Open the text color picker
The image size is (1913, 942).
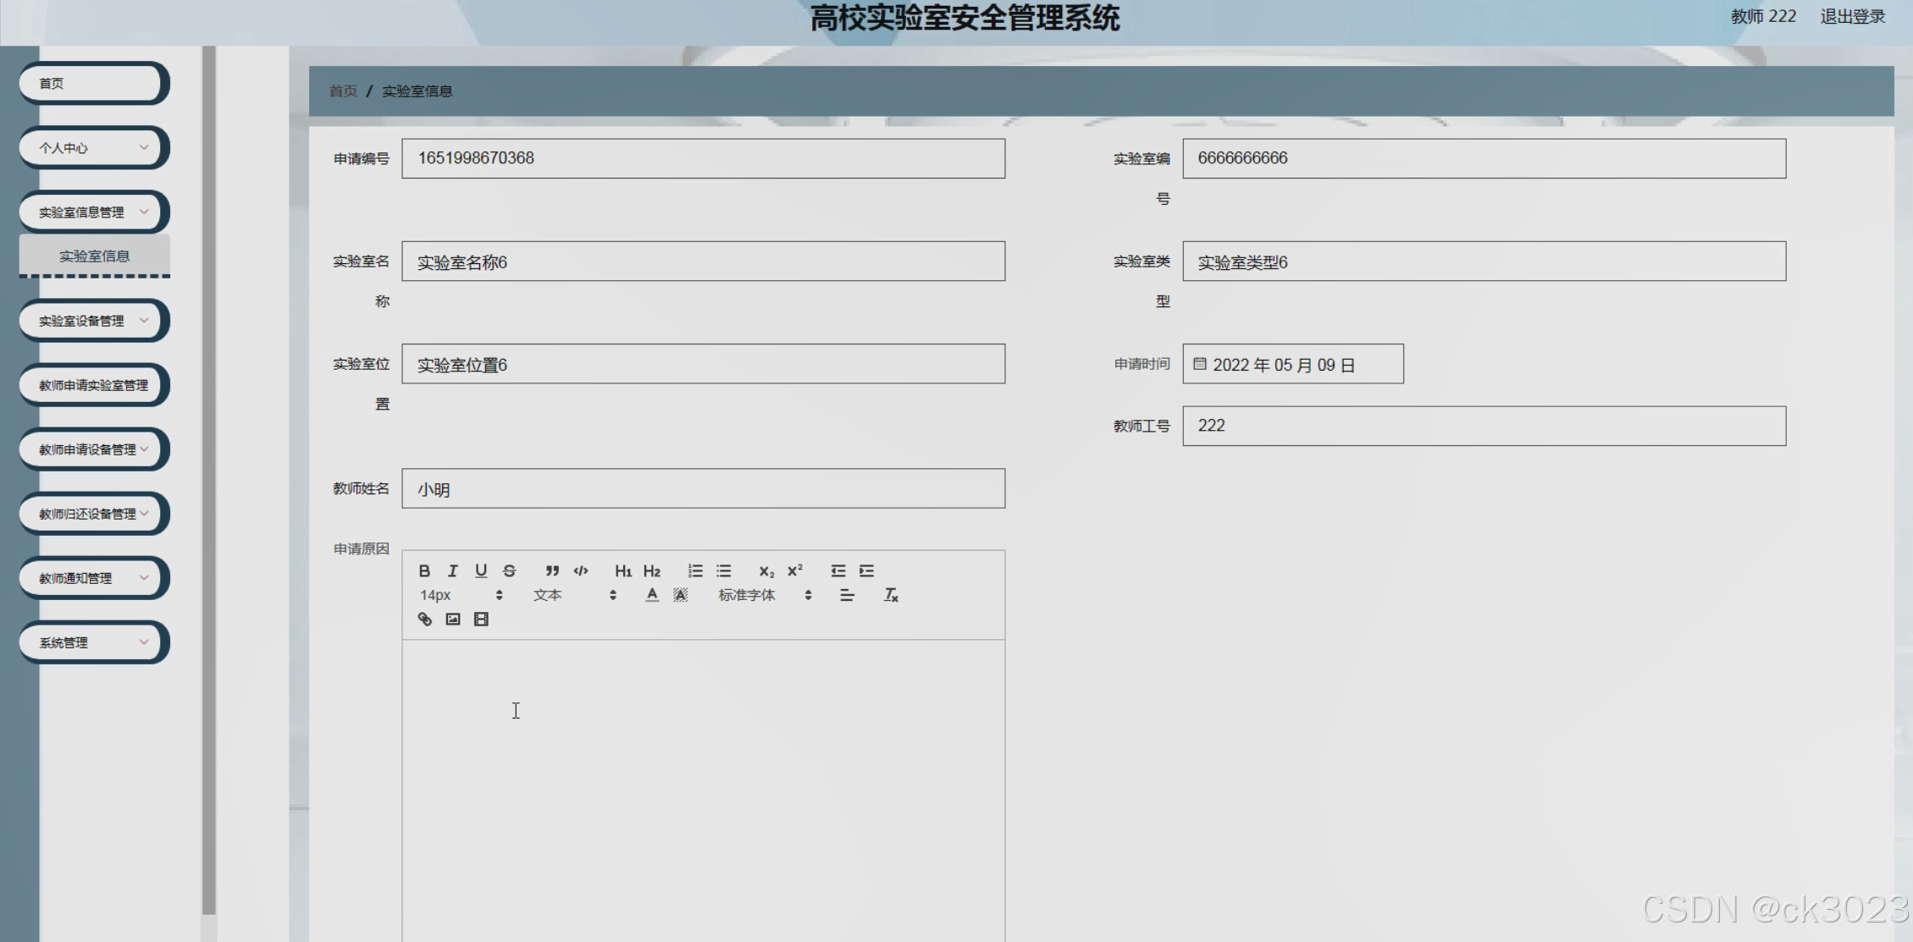point(651,595)
